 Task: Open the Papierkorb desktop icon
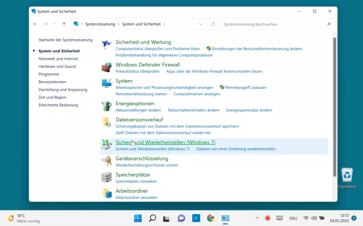pos(347,178)
